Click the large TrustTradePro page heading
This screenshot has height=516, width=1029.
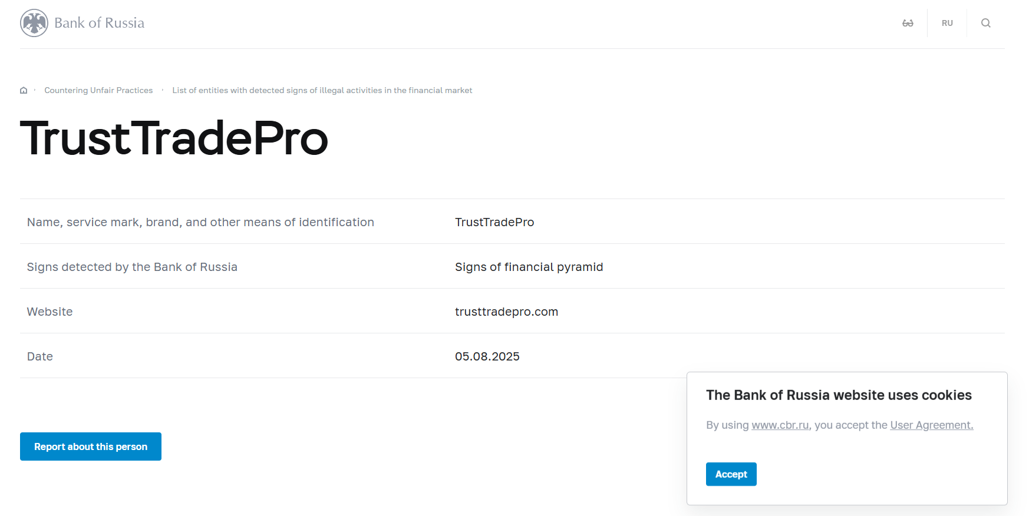pyautogui.click(x=174, y=138)
